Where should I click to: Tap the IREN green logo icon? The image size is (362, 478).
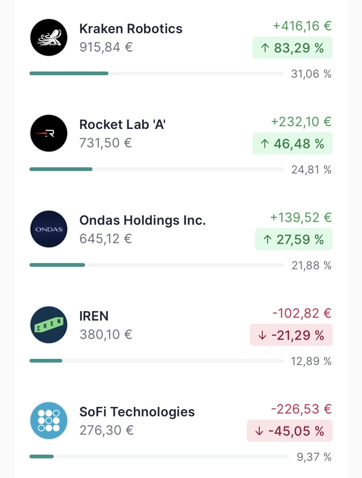pos(48,325)
